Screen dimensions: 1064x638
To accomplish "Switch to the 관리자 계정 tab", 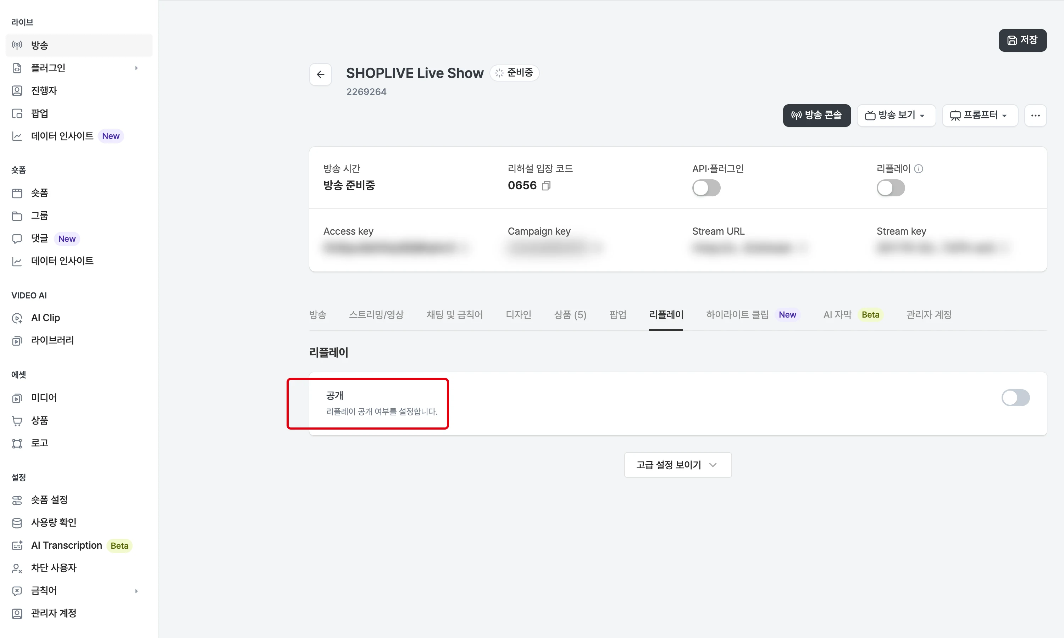I will point(929,315).
